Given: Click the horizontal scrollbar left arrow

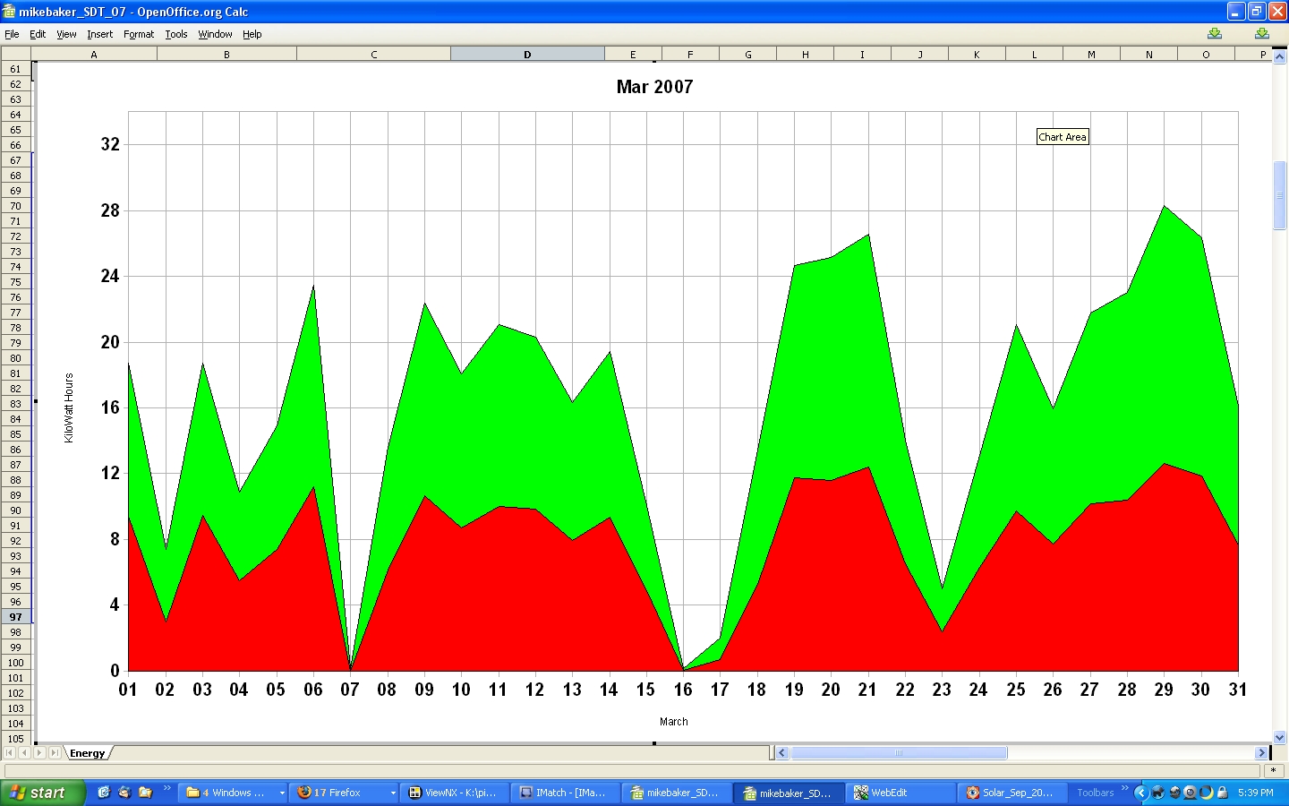Looking at the screenshot, I should 781,753.
